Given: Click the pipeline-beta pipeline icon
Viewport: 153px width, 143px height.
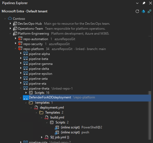Looking at the screenshot, I should [x=26, y=58].
